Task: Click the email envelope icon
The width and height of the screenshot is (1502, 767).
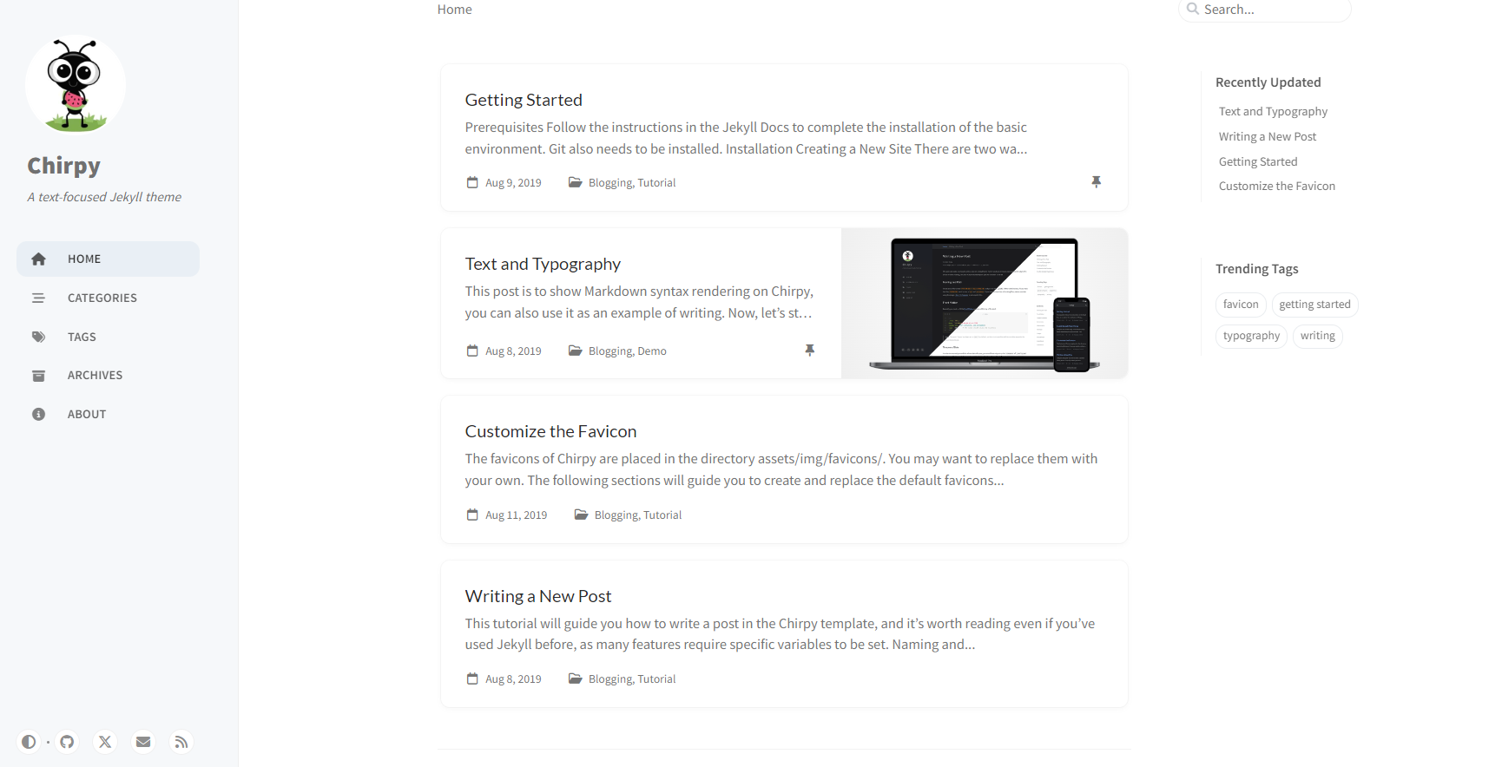Action: point(143,742)
